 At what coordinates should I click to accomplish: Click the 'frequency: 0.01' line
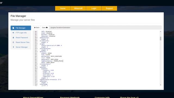point(48,70)
